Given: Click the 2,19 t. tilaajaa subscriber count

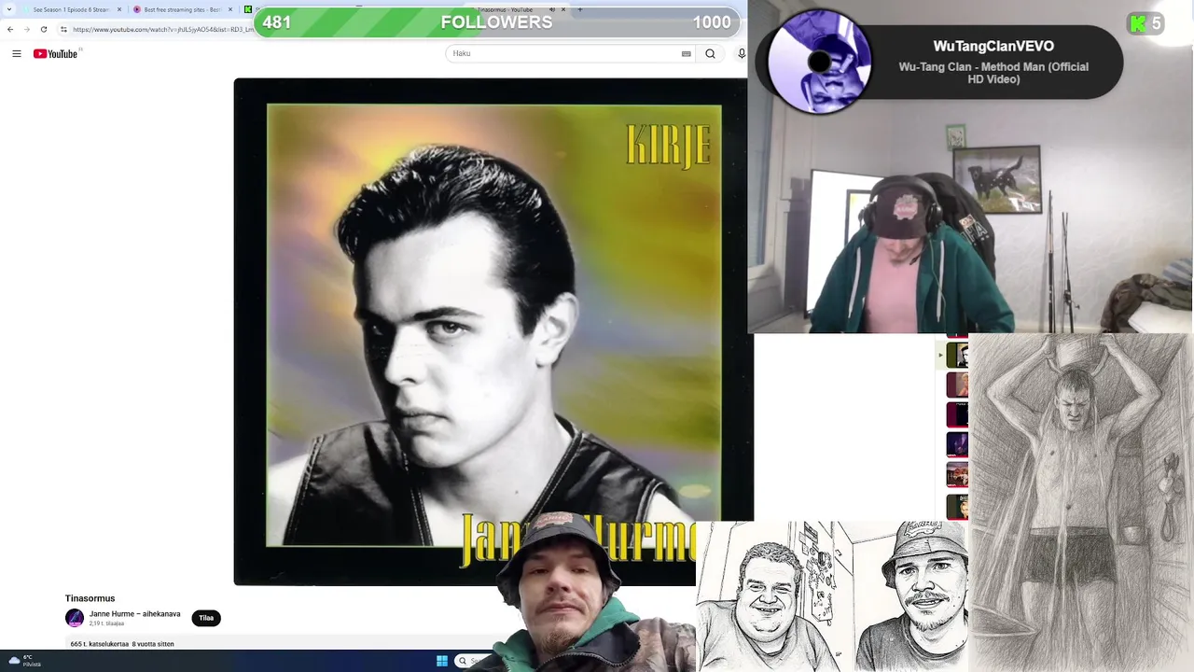Looking at the screenshot, I should click(106, 623).
